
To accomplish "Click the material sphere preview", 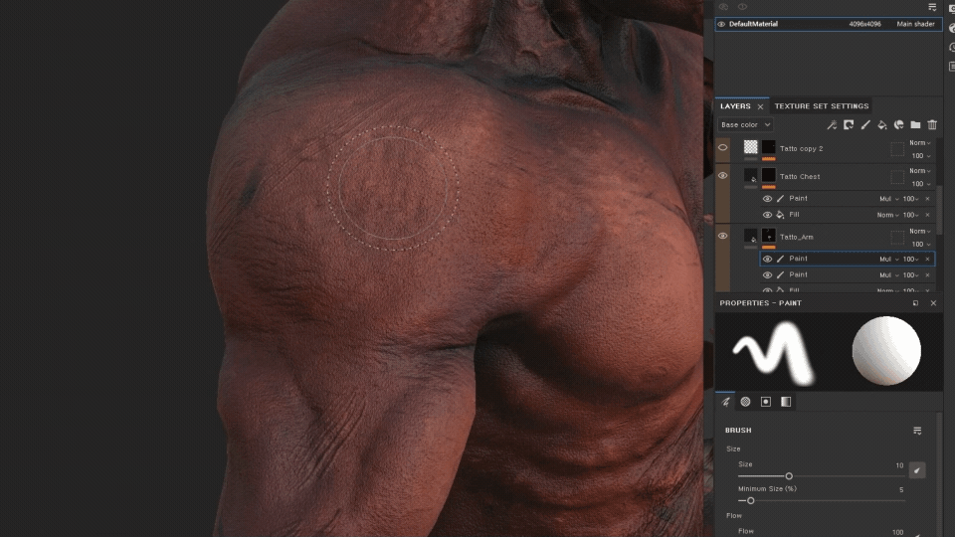I will click(886, 351).
